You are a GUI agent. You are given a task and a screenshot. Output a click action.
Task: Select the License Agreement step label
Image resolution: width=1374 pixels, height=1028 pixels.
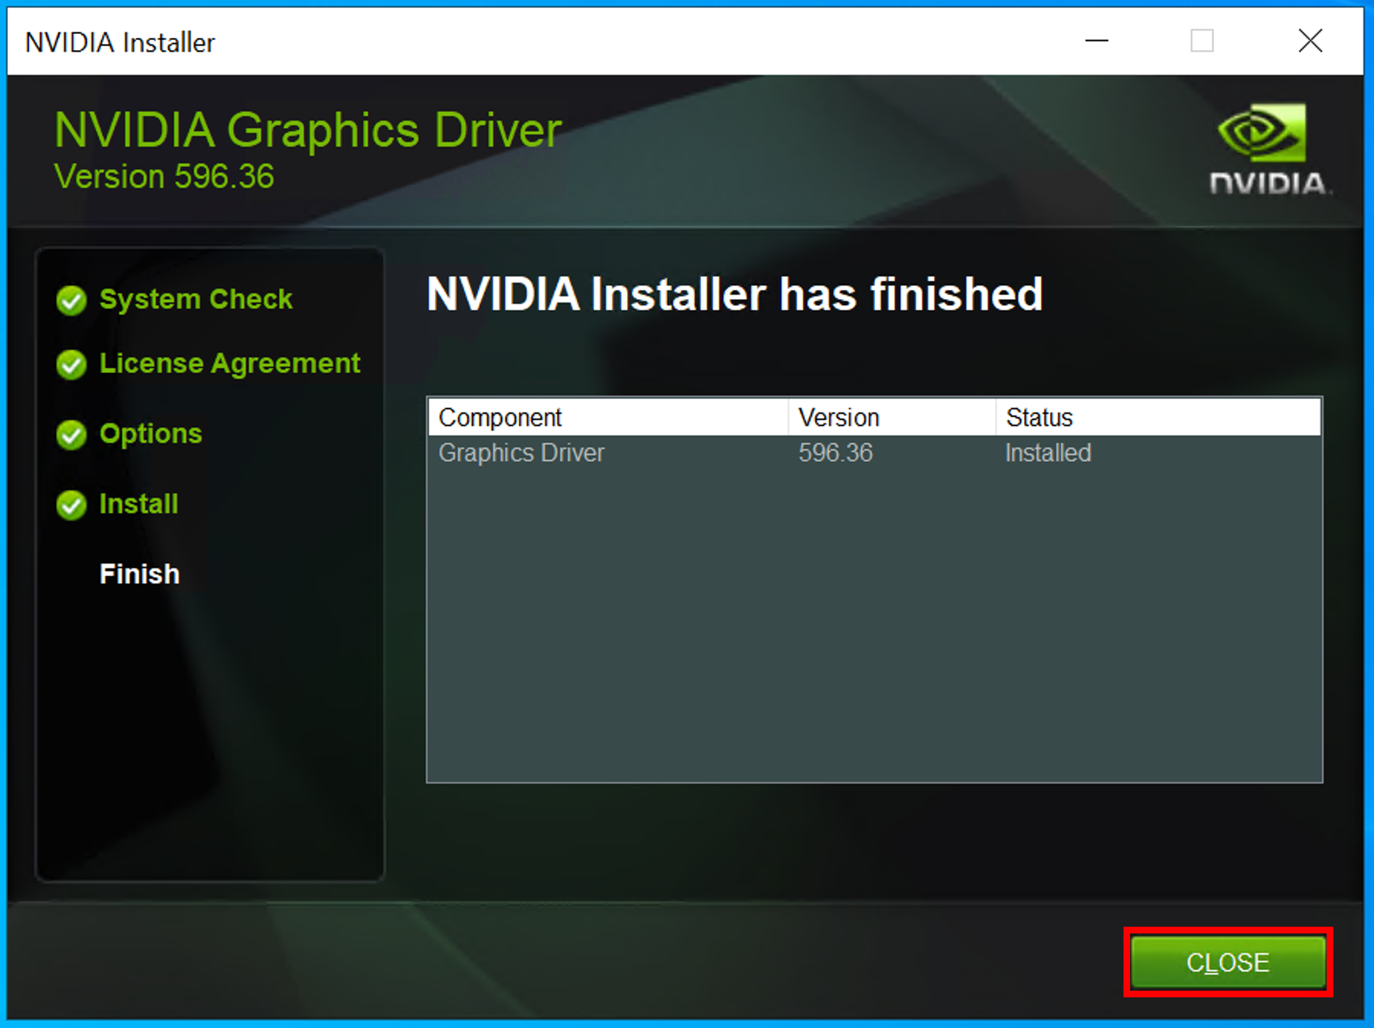pyautogui.click(x=230, y=364)
